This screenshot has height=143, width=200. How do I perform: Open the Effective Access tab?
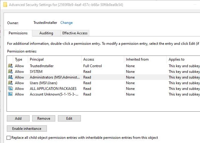pos(75,33)
